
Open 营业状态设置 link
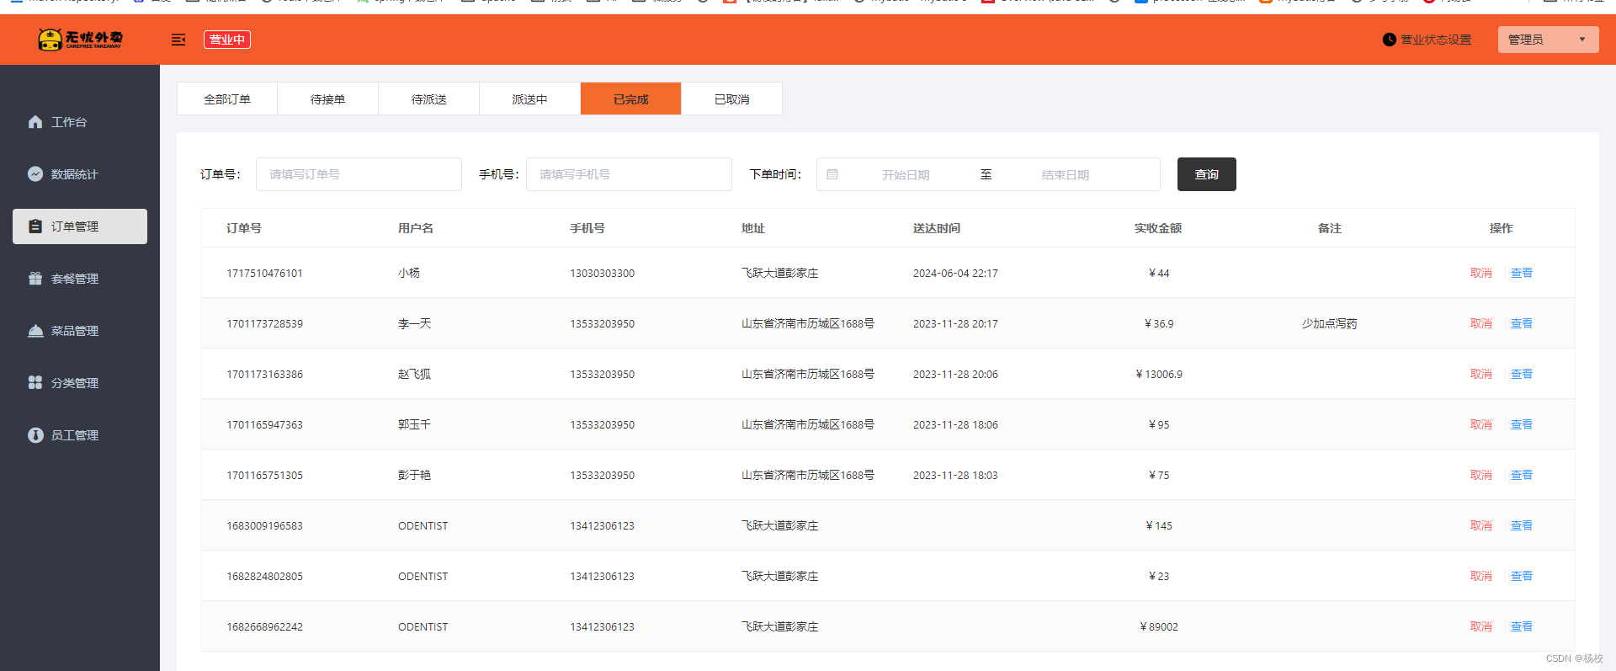pos(1436,40)
